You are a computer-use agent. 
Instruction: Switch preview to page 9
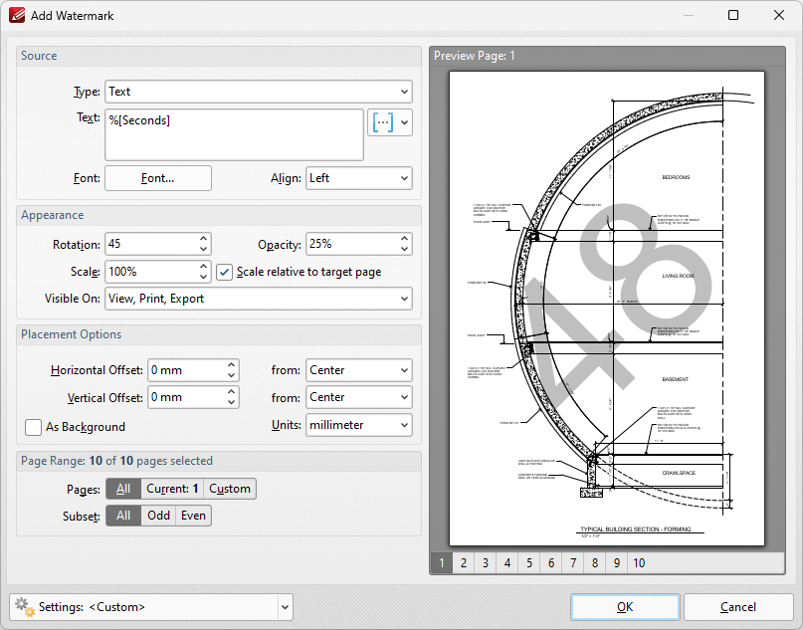[617, 563]
